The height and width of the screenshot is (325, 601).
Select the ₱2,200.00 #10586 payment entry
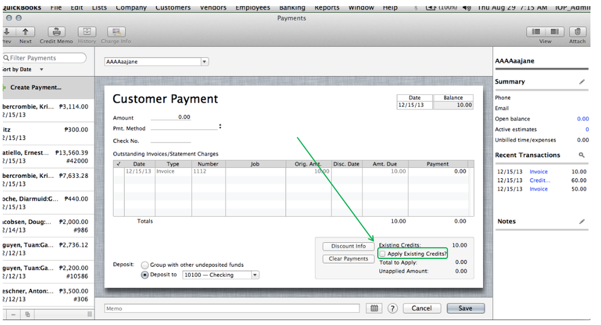47,272
